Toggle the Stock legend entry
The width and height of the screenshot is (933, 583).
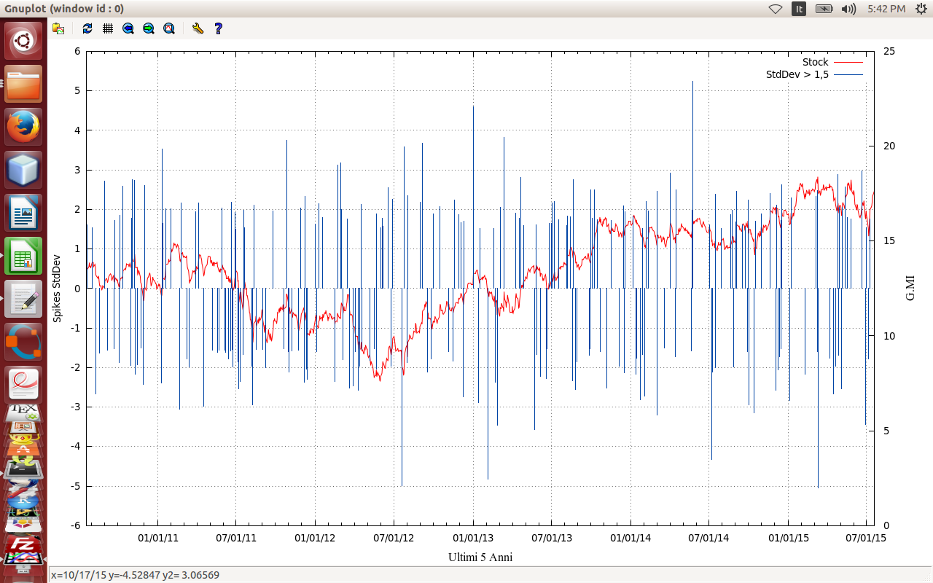tap(832, 62)
